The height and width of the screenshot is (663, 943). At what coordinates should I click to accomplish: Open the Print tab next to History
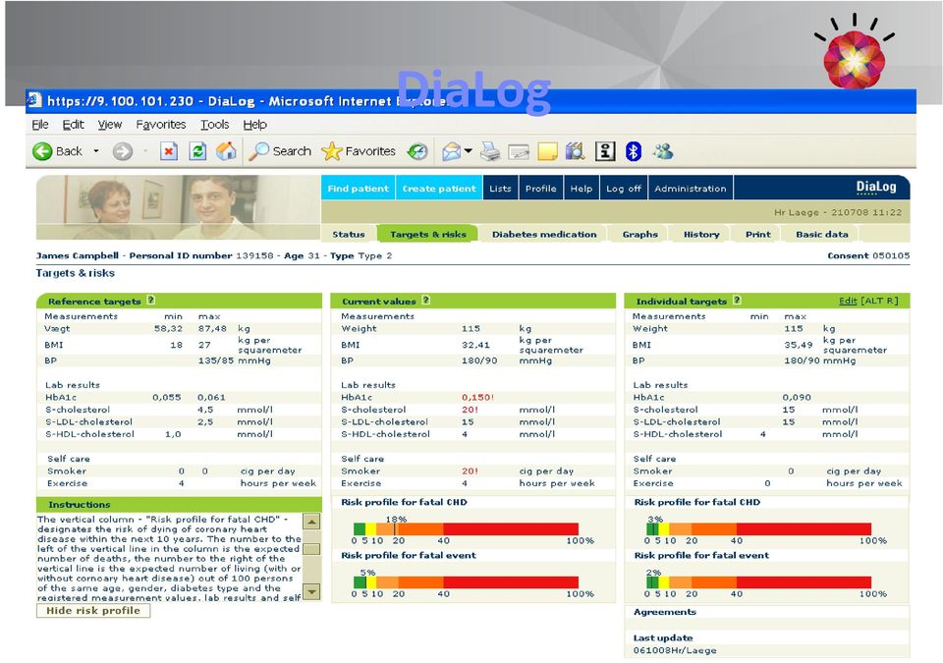[x=757, y=234]
